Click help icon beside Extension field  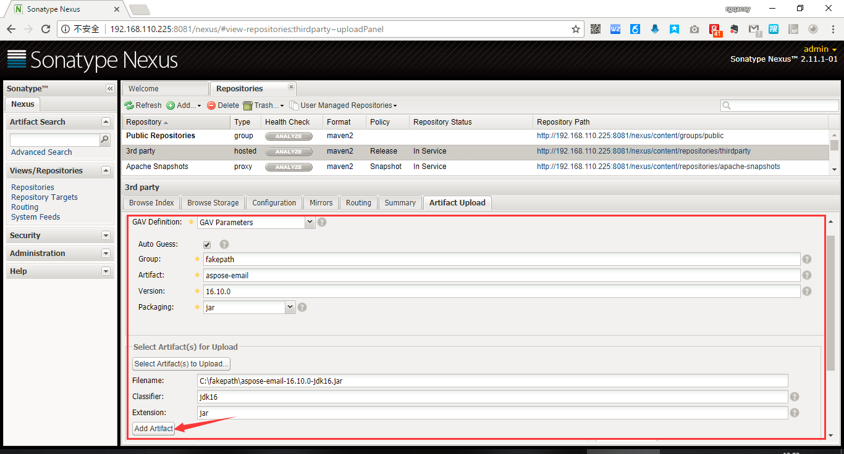click(795, 413)
